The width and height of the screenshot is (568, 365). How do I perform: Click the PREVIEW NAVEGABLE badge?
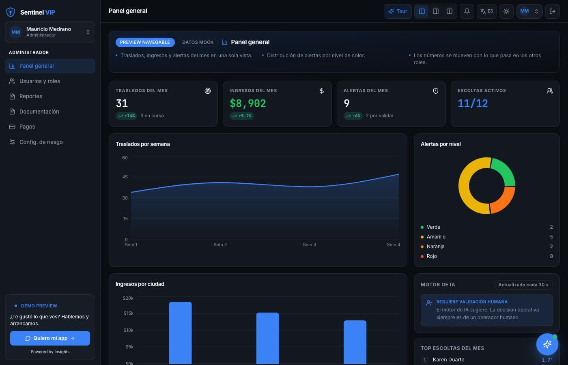tap(145, 42)
